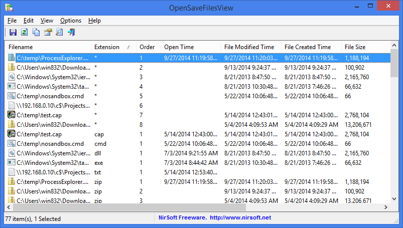Select the \\192.168.0.10\c$\Projects row with order 6
Image resolution: width=403 pixels, height=228 pixels.
pyautogui.click(x=198, y=105)
